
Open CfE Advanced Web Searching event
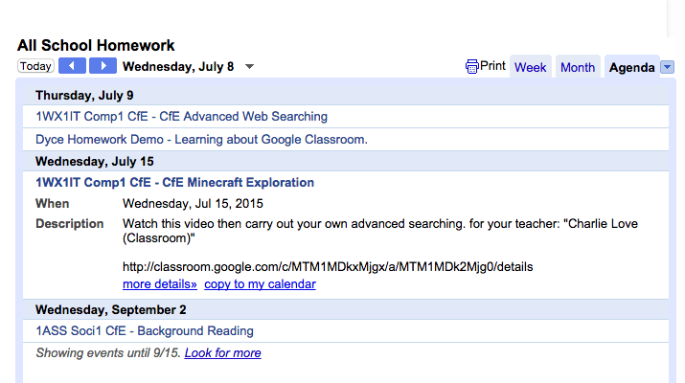click(181, 117)
